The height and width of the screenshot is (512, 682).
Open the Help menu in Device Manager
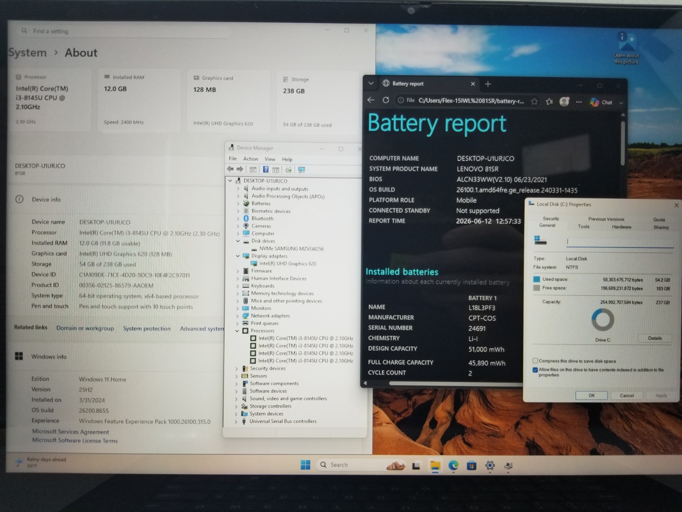(x=287, y=160)
